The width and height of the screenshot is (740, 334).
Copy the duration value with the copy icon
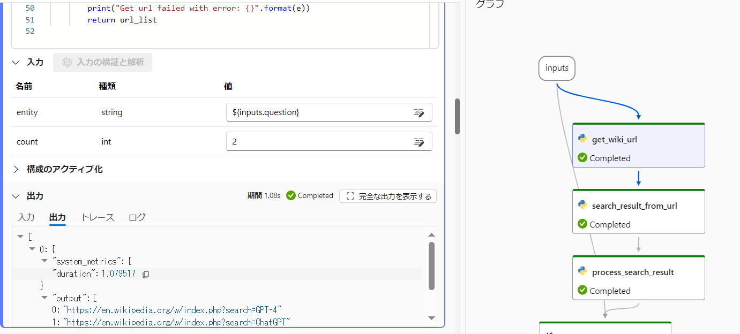(x=146, y=274)
